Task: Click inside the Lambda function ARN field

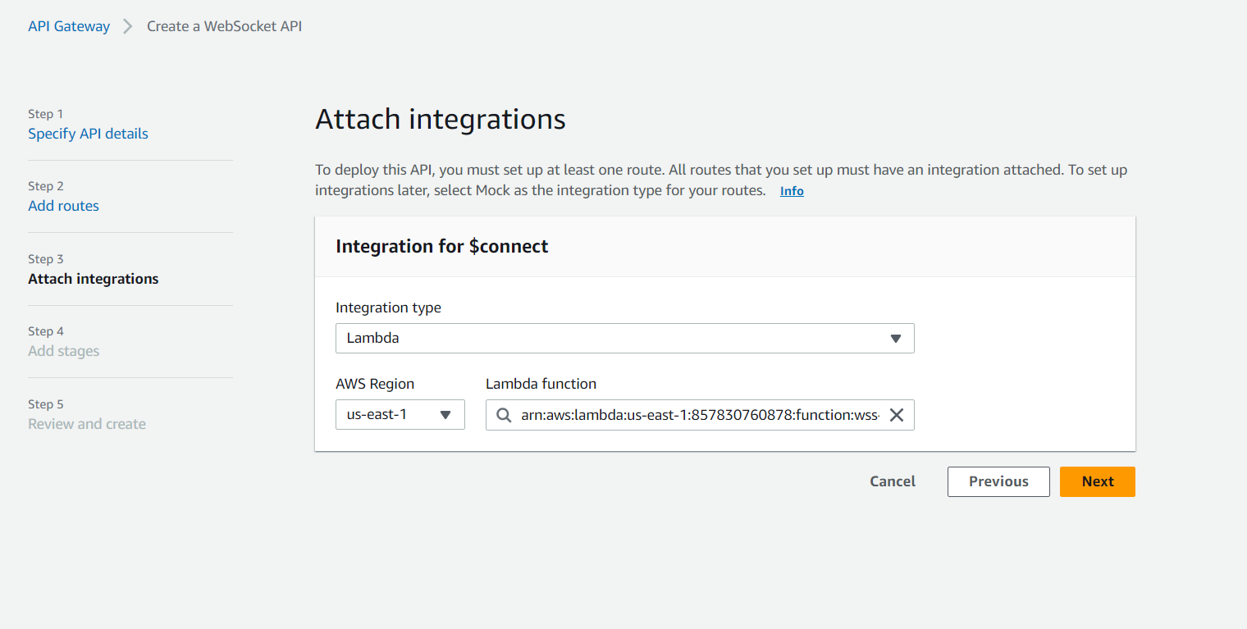Action: 699,415
